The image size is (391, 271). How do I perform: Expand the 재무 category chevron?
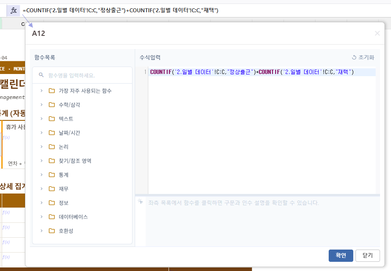(x=42, y=189)
